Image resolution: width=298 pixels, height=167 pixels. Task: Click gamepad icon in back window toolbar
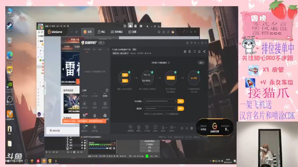(141, 26)
